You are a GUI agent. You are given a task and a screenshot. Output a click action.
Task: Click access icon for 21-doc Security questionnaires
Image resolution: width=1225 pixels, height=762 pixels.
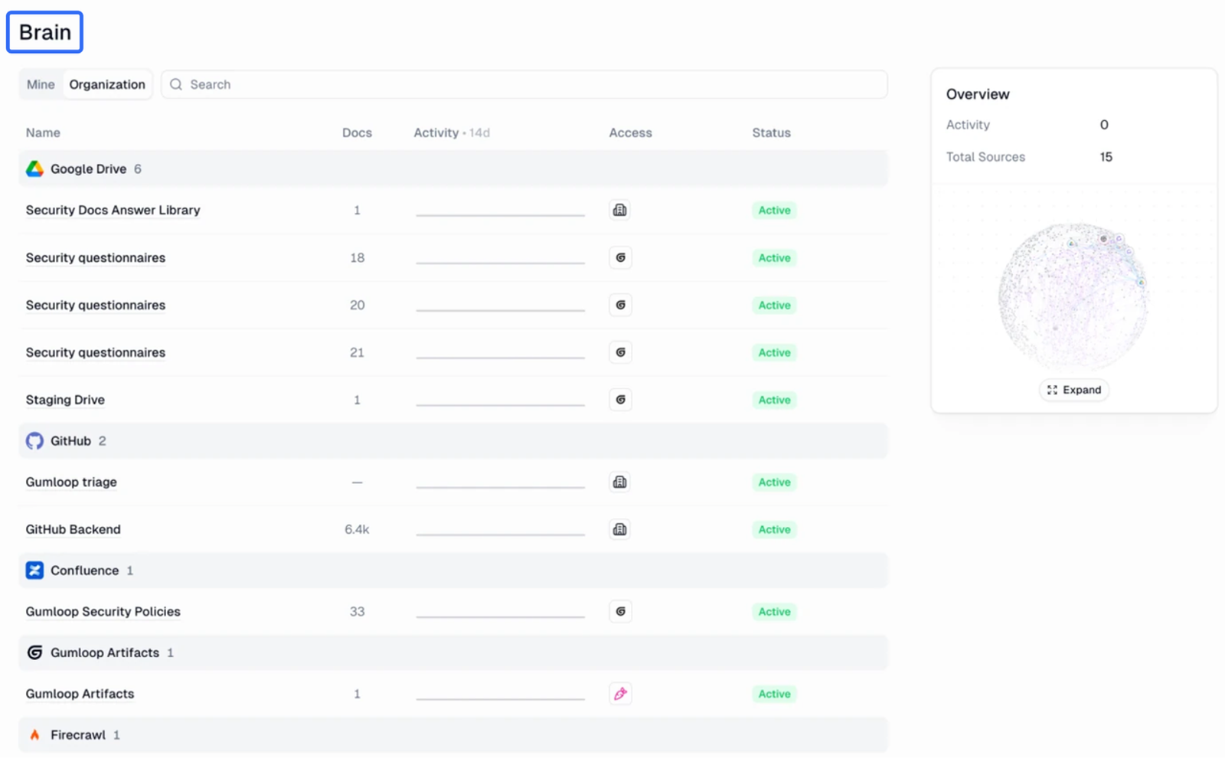point(620,352)
